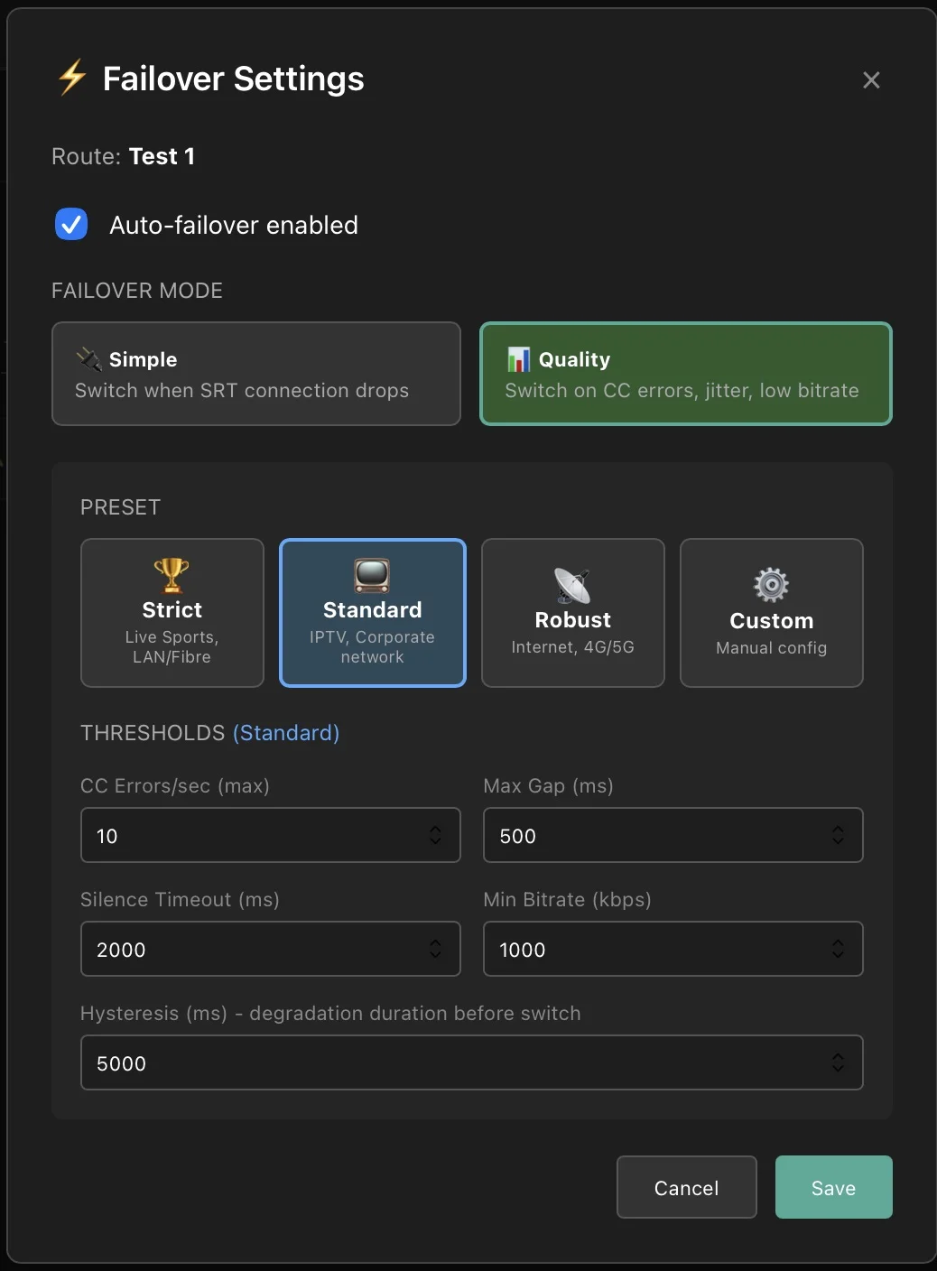Adjust Hysteresis value with its stepper arrows
Image resolution: width=937 pixels, height=1271 pixels.
click(837, 1062)
